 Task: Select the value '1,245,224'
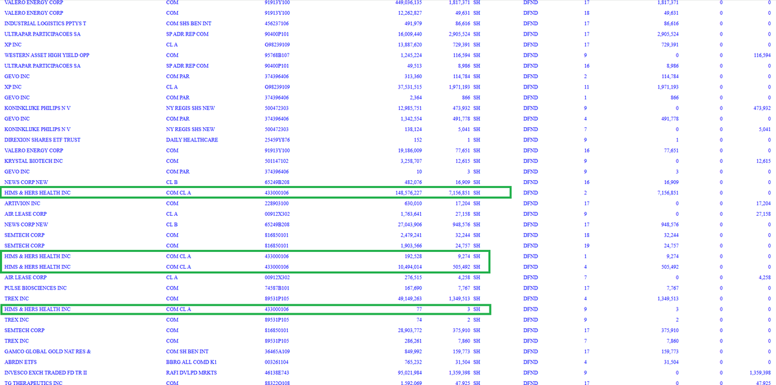point(411,55)
